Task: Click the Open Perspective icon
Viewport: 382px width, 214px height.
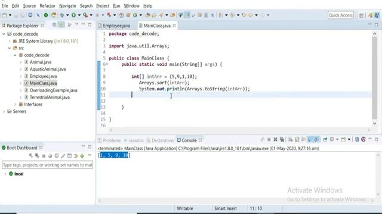Action: coord(361,15)
